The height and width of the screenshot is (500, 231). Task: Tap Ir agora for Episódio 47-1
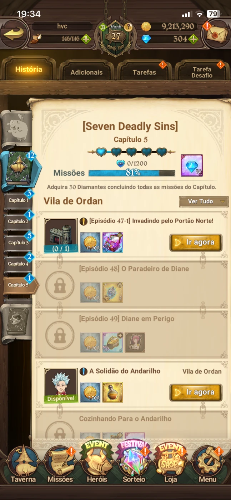click(x=196, y=242)
